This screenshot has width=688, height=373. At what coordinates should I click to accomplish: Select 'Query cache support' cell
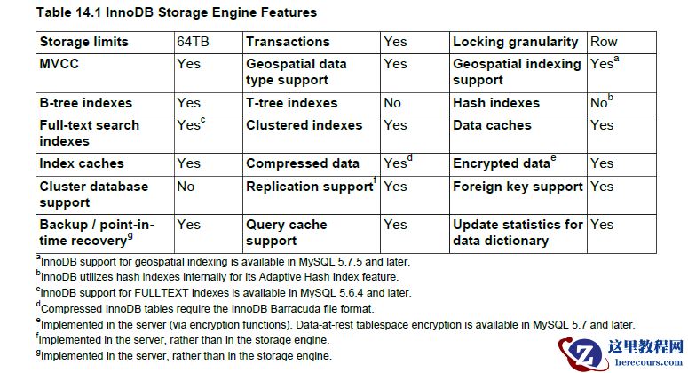pyautogui.click(x=287, y=233)
